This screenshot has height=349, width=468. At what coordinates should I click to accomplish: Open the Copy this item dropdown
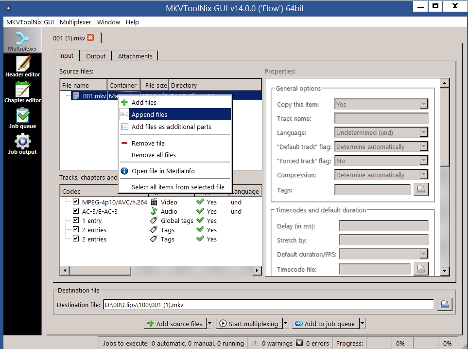(x=381, y=104)
